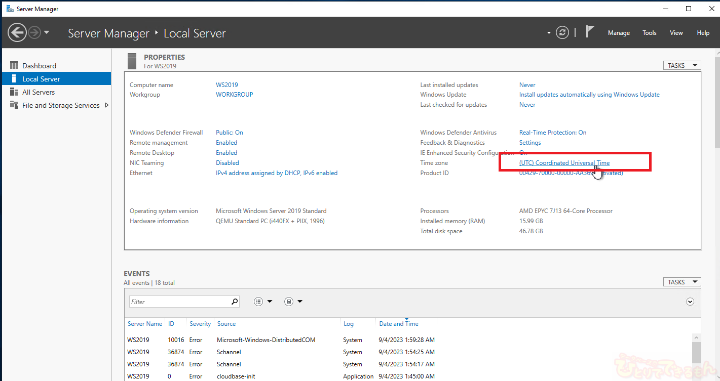Expand File and Storage Services arrow
Screen dimensions: 720x381
(x=106, y=105)
